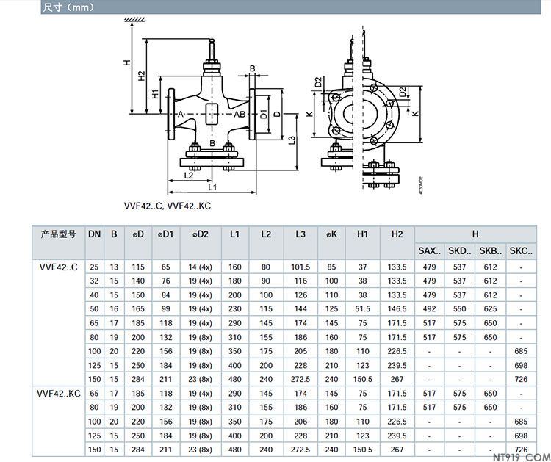Image resolution: width=551 pixels, height=462 pixels.
Task: Click the øK column header
Action: [x=331, y=234]
